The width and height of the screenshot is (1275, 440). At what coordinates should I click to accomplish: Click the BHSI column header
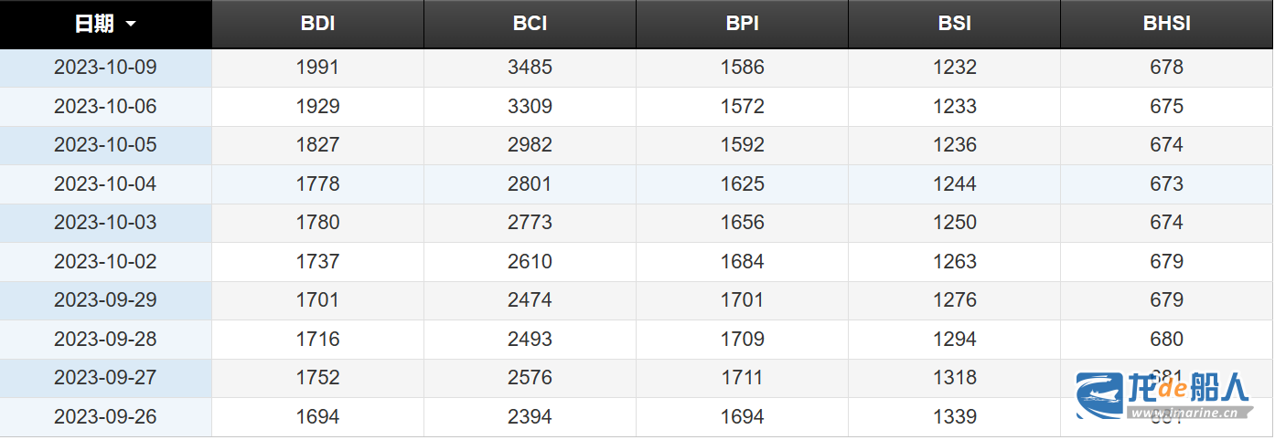(1166, 25)
